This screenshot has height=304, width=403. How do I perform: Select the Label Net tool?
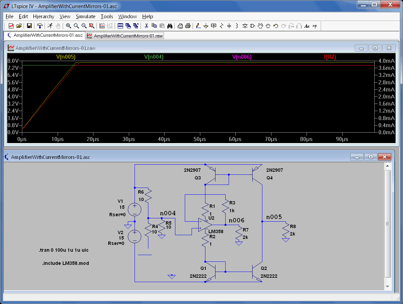click(213, 26)
